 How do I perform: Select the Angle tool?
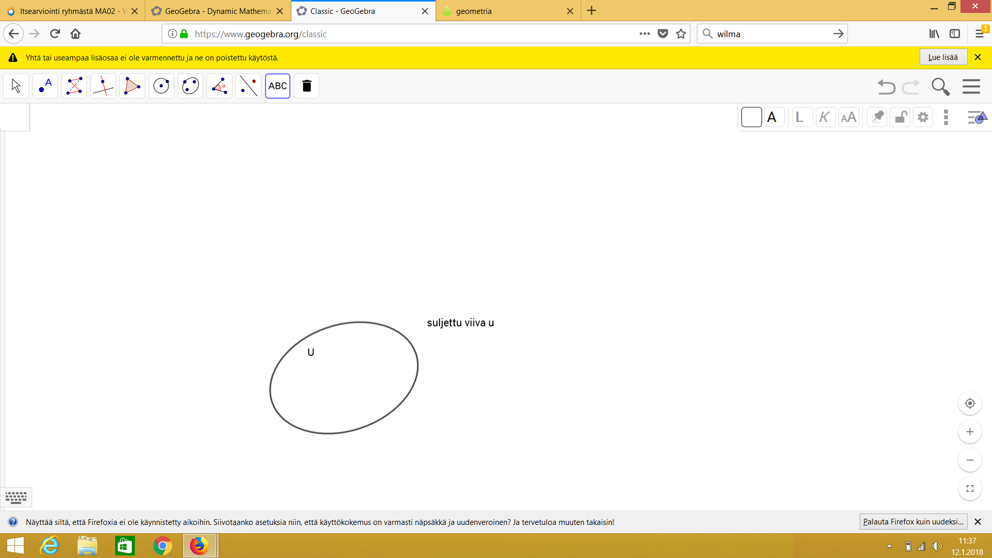coord(220,86)
